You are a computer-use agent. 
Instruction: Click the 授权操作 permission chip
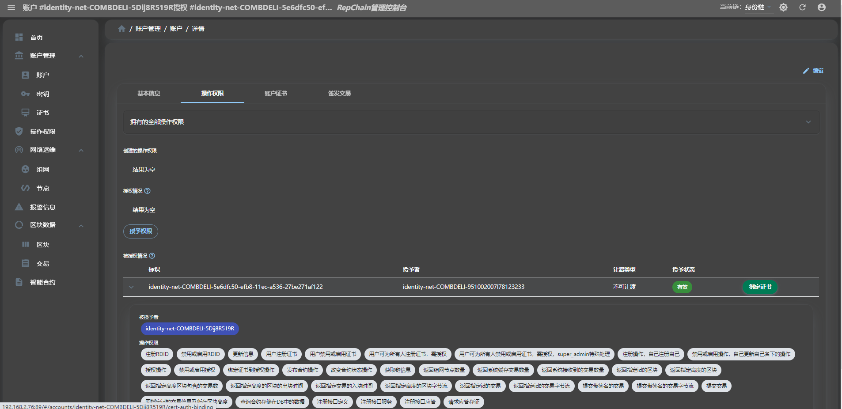click(156, 370)
